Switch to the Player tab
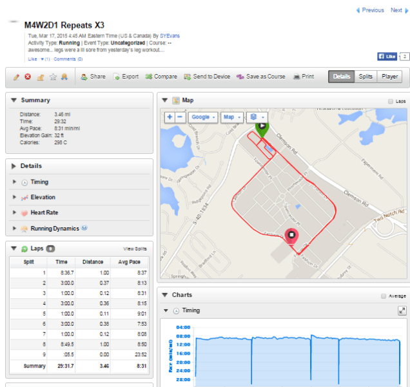This screenshot has height=387, width=410. click(x=389, y=77)
